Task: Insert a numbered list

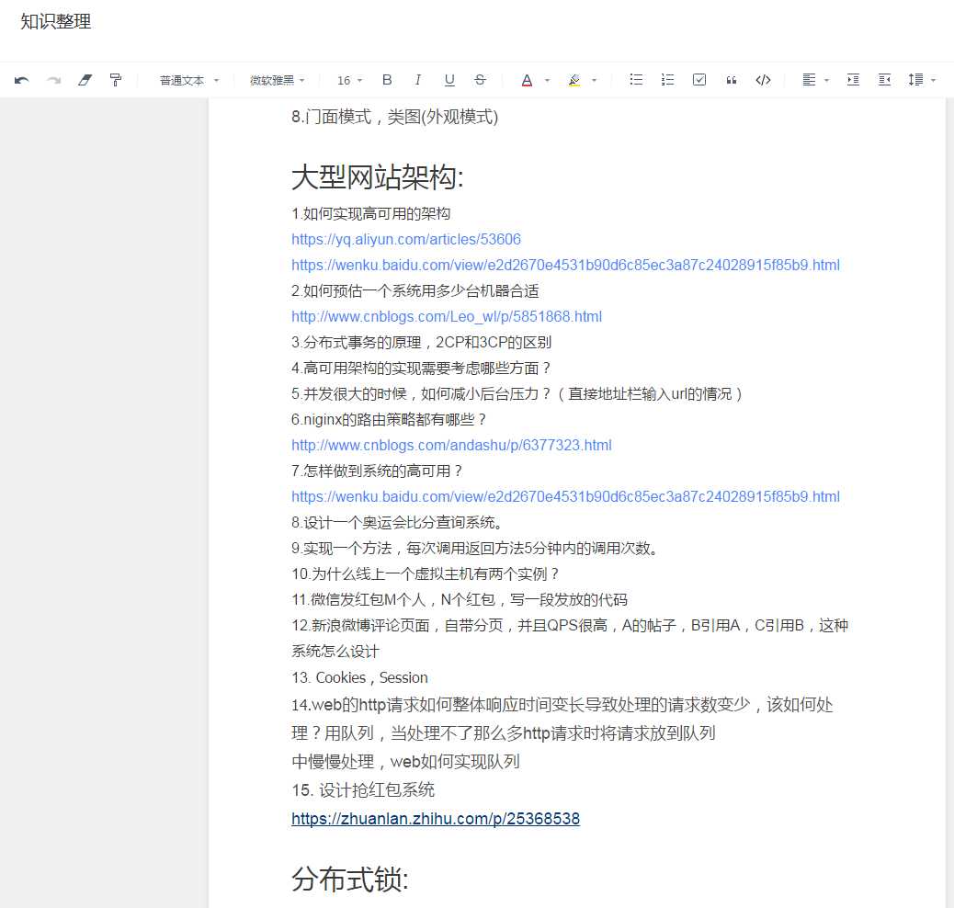Action: click(x=667, y=80)
